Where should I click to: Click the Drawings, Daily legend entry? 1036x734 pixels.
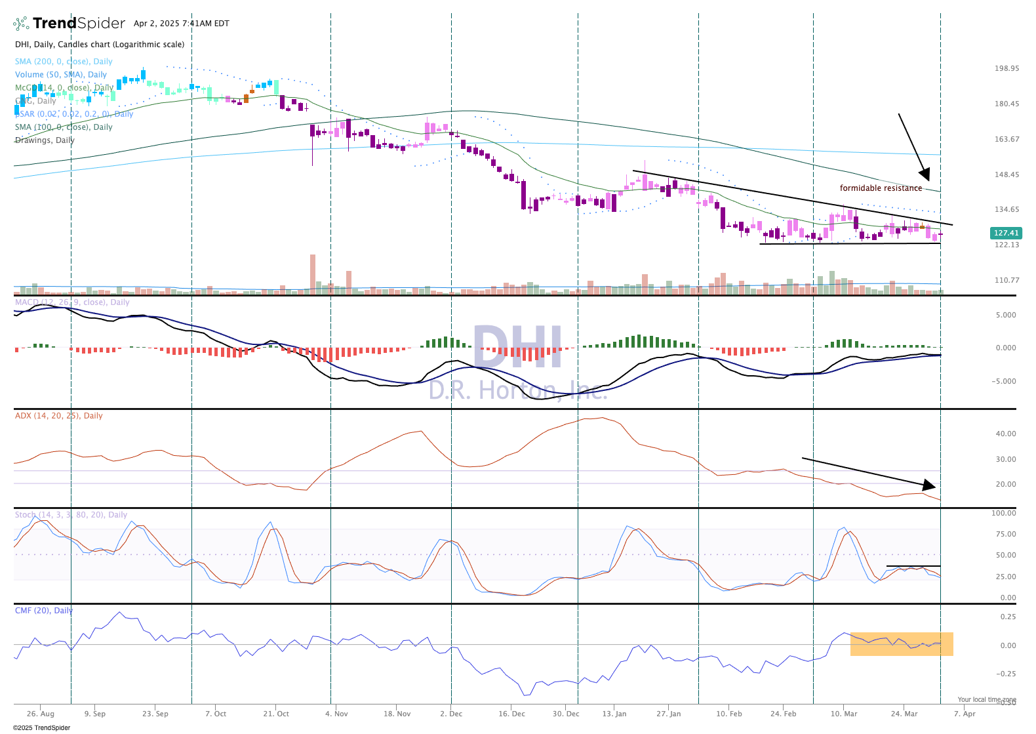point(45,140)
